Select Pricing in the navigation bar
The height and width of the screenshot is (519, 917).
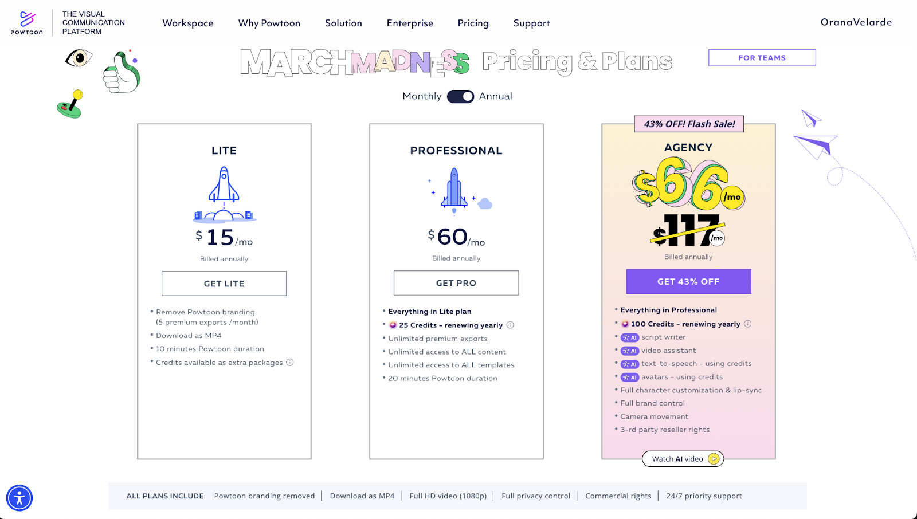(x=473, y=23)
